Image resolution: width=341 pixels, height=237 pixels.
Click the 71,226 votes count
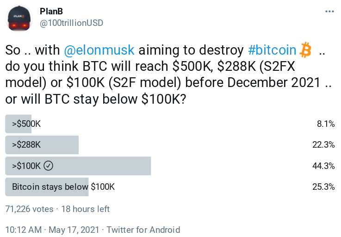coord(29,209)
